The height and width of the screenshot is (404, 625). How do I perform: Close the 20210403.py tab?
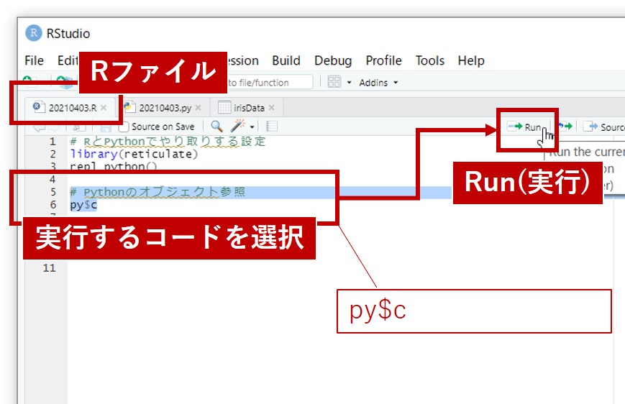click(199, 108)
